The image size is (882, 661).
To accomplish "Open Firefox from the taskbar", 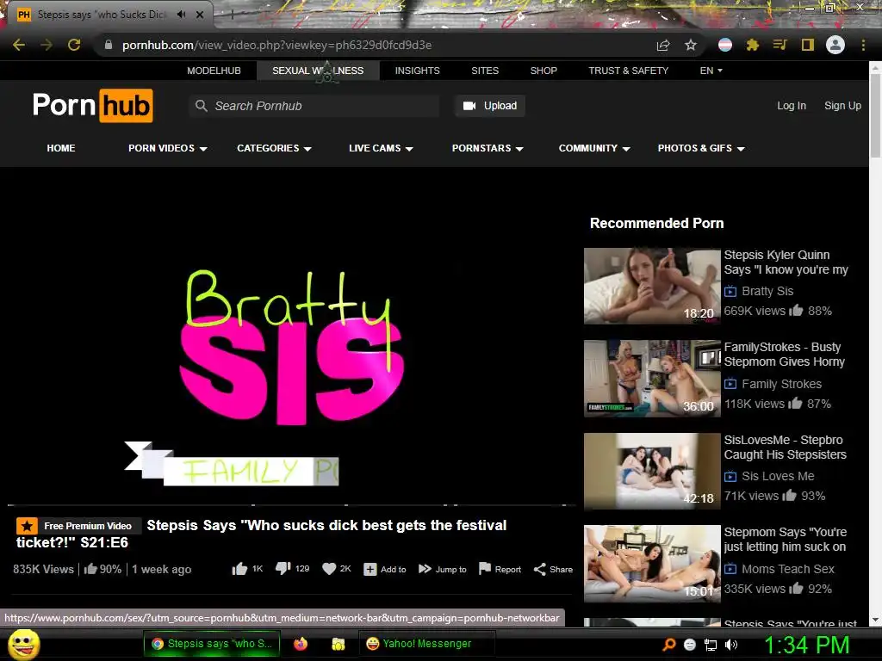I will (x=301, y=644).
